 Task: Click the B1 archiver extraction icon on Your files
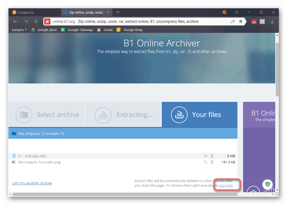(x=179, y=115)
